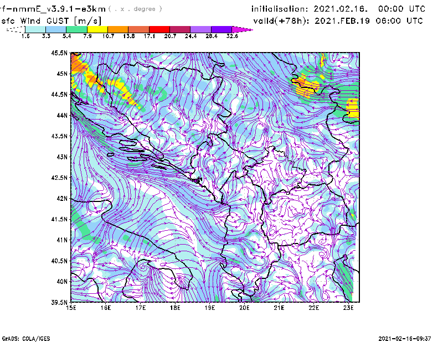Click the 20E longitude label
Screen dimensions: 443x342
click(244, 308)
